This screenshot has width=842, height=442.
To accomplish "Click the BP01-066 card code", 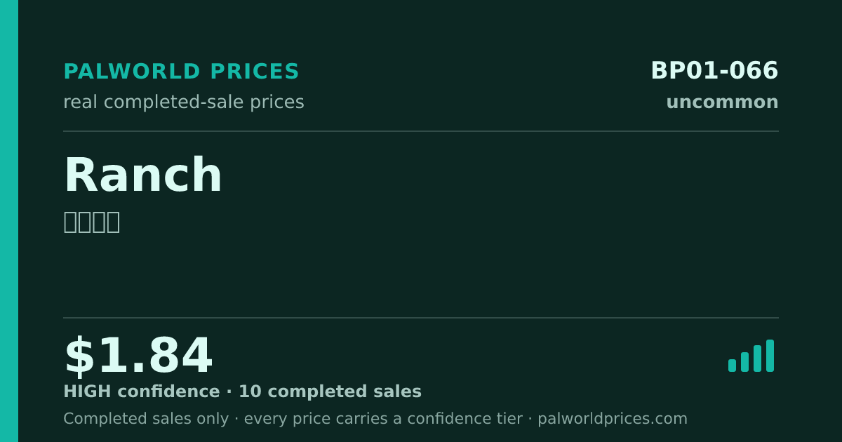I will coord(714,71).
